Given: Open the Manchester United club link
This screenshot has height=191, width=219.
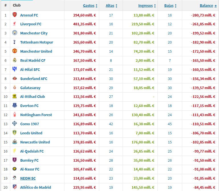Looking at the screenshot, I should 36,51.
